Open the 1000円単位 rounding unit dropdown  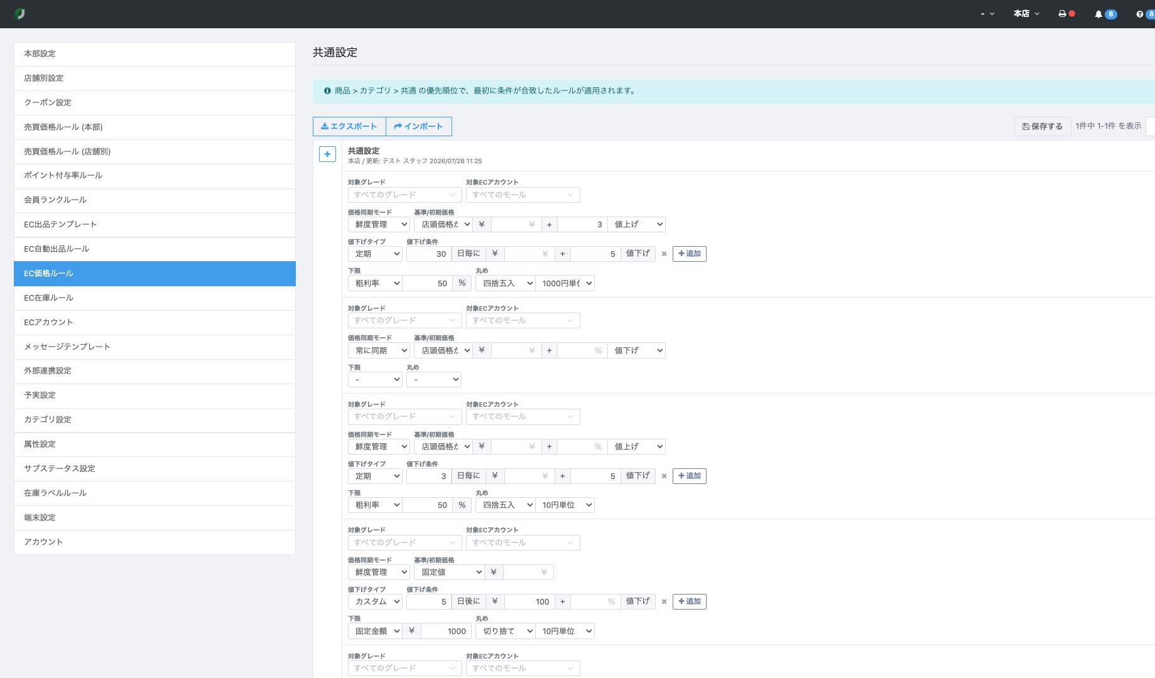pyautogui.click(x=565, y=284)
